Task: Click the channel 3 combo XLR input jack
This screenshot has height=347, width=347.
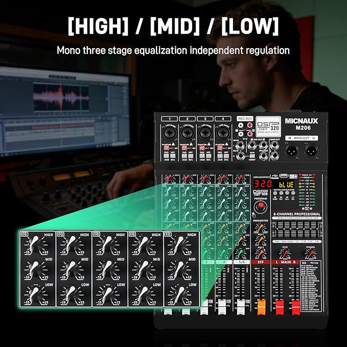Action: click(205, 133)
